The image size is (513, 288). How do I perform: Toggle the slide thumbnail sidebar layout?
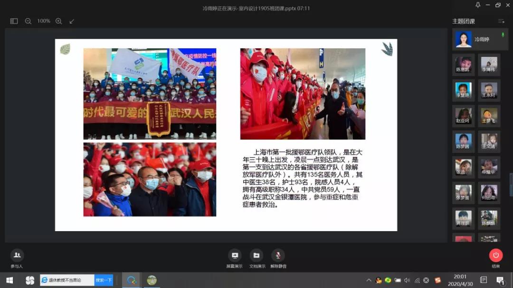click(x=14, y=21)
